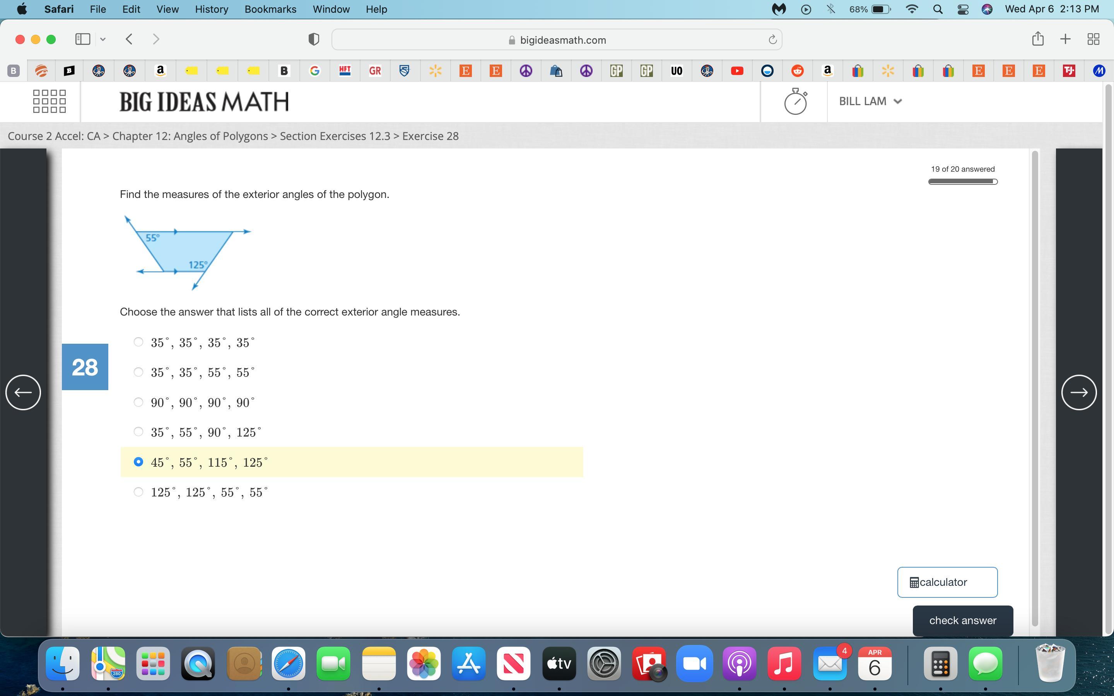Image resolution: width=1114 pixels, height=696 pixels.
Task: Open the Google bookmark favicon
Action: pos(314,71)
